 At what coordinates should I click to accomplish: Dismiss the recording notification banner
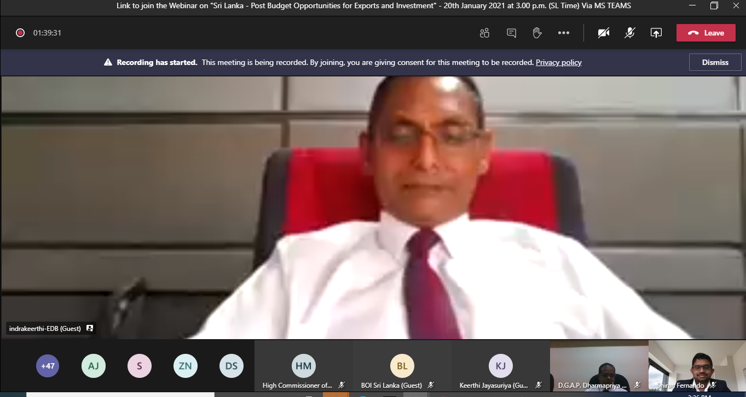pos(715,62)
